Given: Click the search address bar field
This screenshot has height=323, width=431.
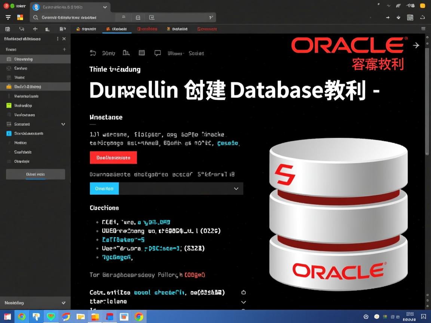Looking at the screenshot, I should click(75, 18).
